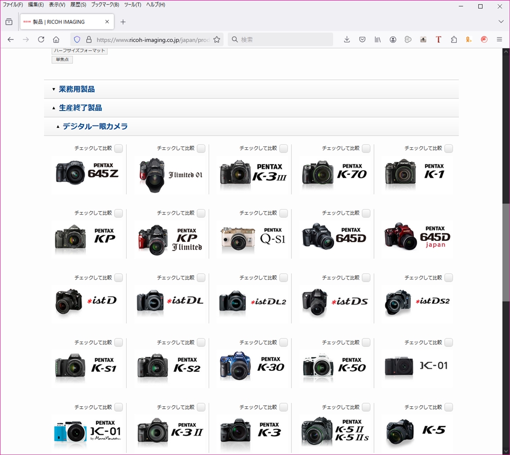Close the RICOH IMAGING tab
Image resolution: width=510 pixels, height=455 pixels.
(x=107, y=22)
